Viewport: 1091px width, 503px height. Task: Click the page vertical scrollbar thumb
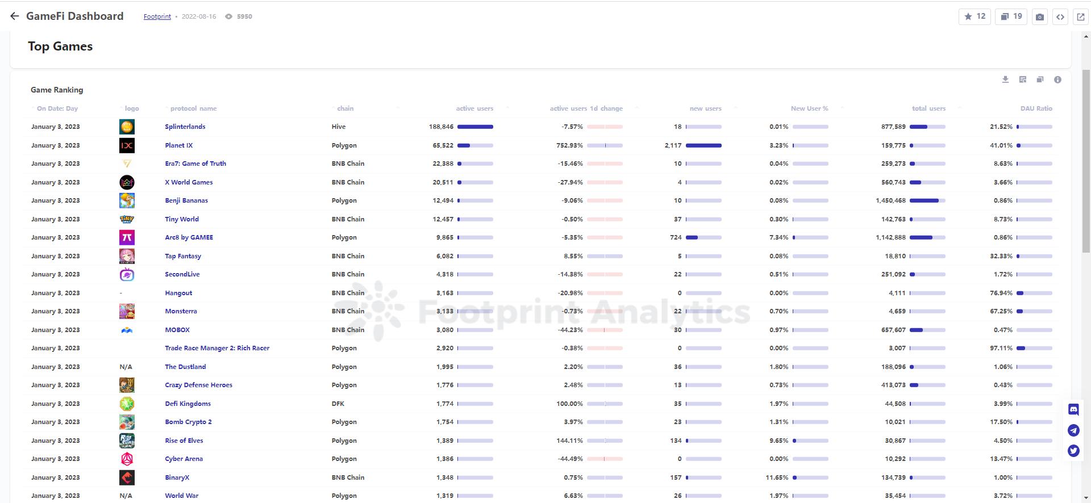(1086, 142)
